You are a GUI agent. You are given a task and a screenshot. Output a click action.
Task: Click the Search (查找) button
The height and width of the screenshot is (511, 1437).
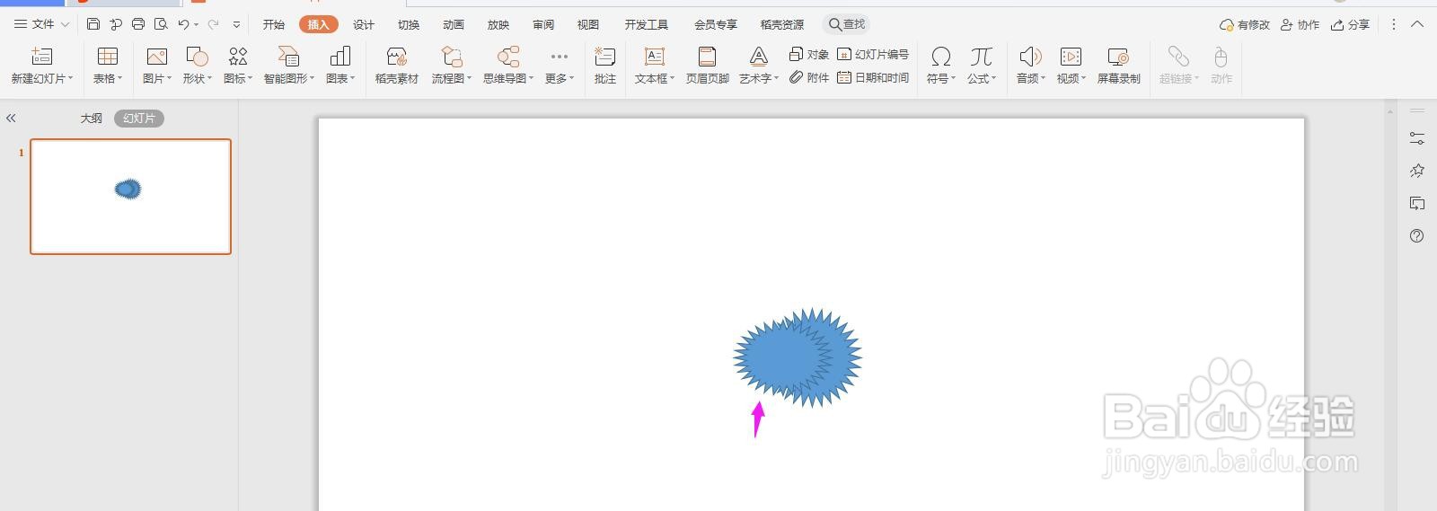click(848, 24)
